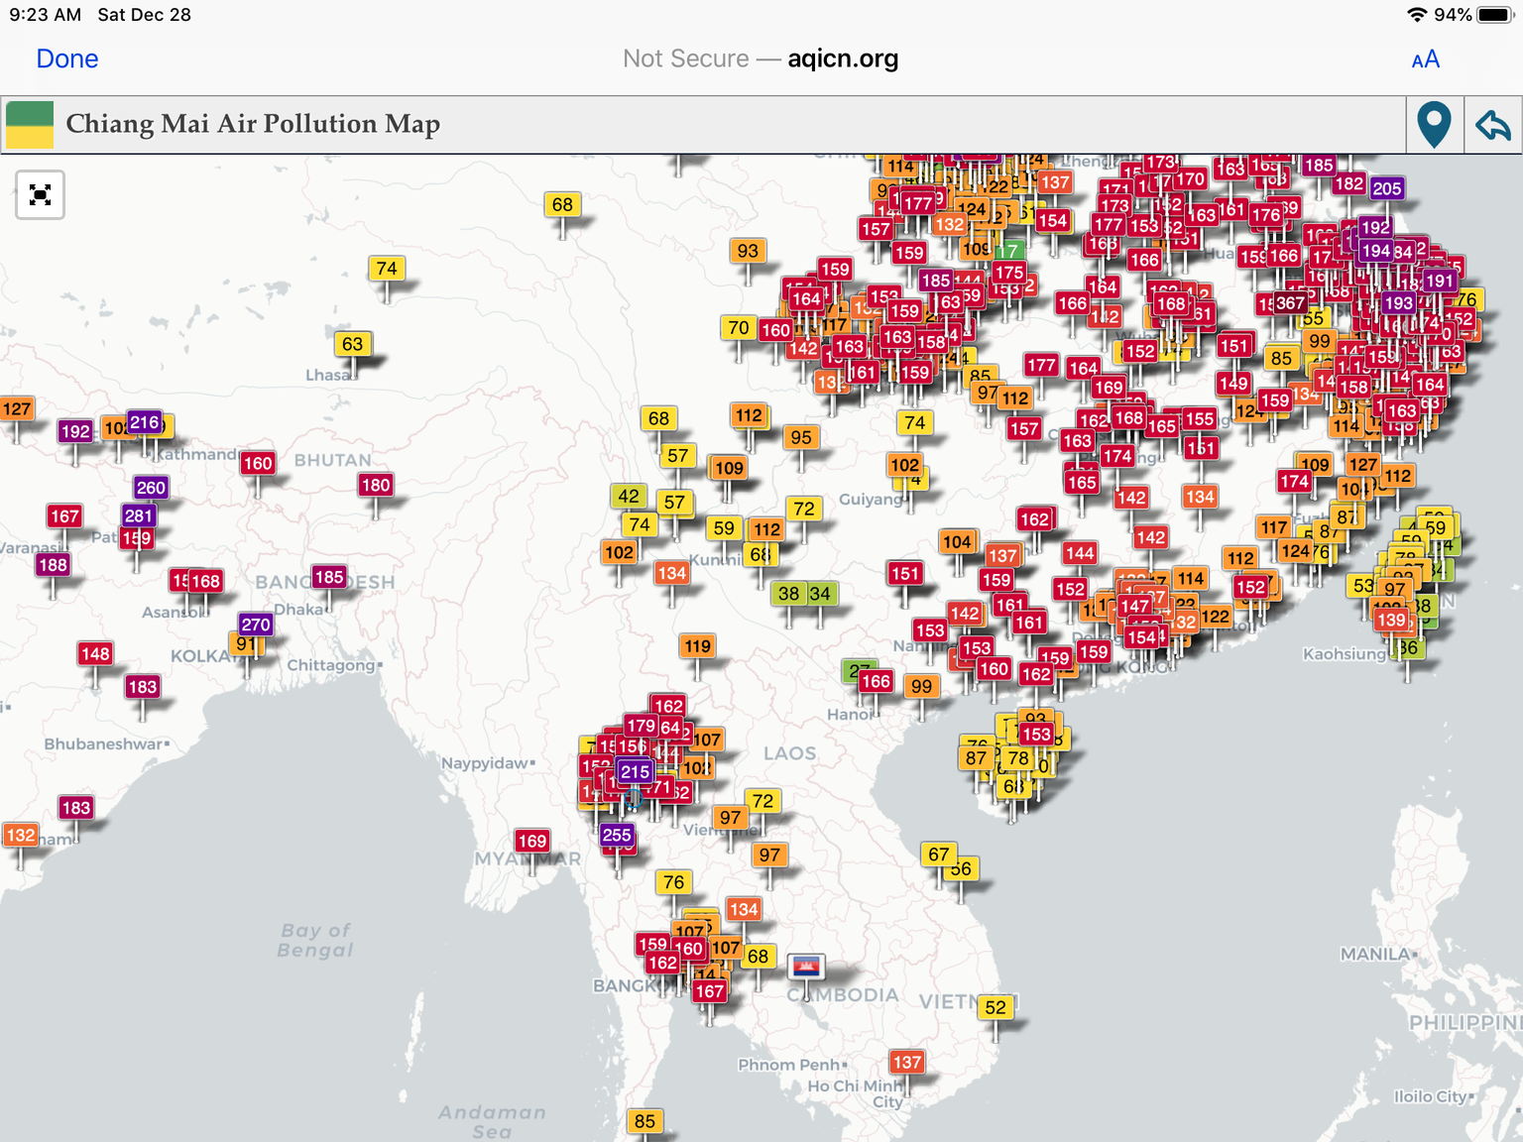The height and width of the screenshot is (1142, 1523).
Task: Click the back arrow icon in header
Action: point(1492,125)
